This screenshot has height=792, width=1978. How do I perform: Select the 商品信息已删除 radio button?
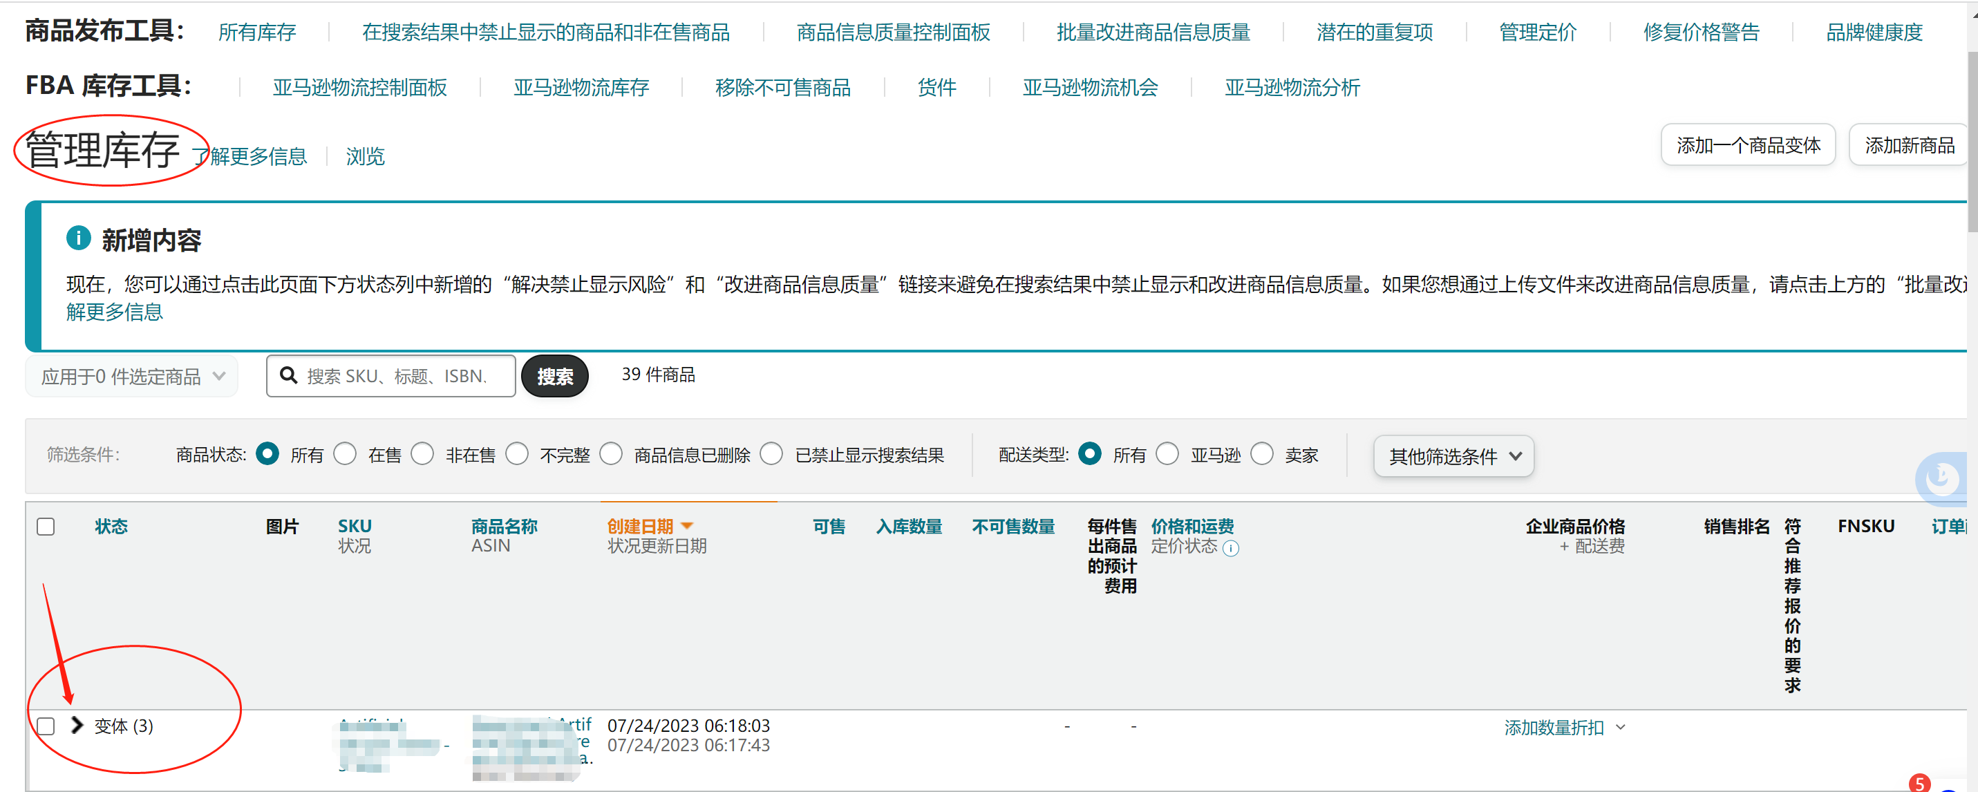[x=611, y=454]
